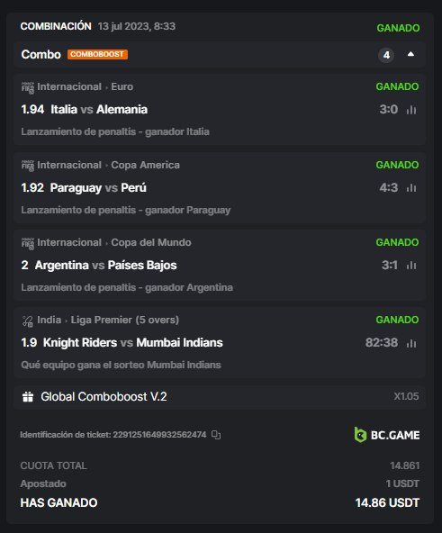Screen dimensions: 442x533
Task: Click the BC.GAME logo
Action: pyautogui.click(x=386, y=435)
